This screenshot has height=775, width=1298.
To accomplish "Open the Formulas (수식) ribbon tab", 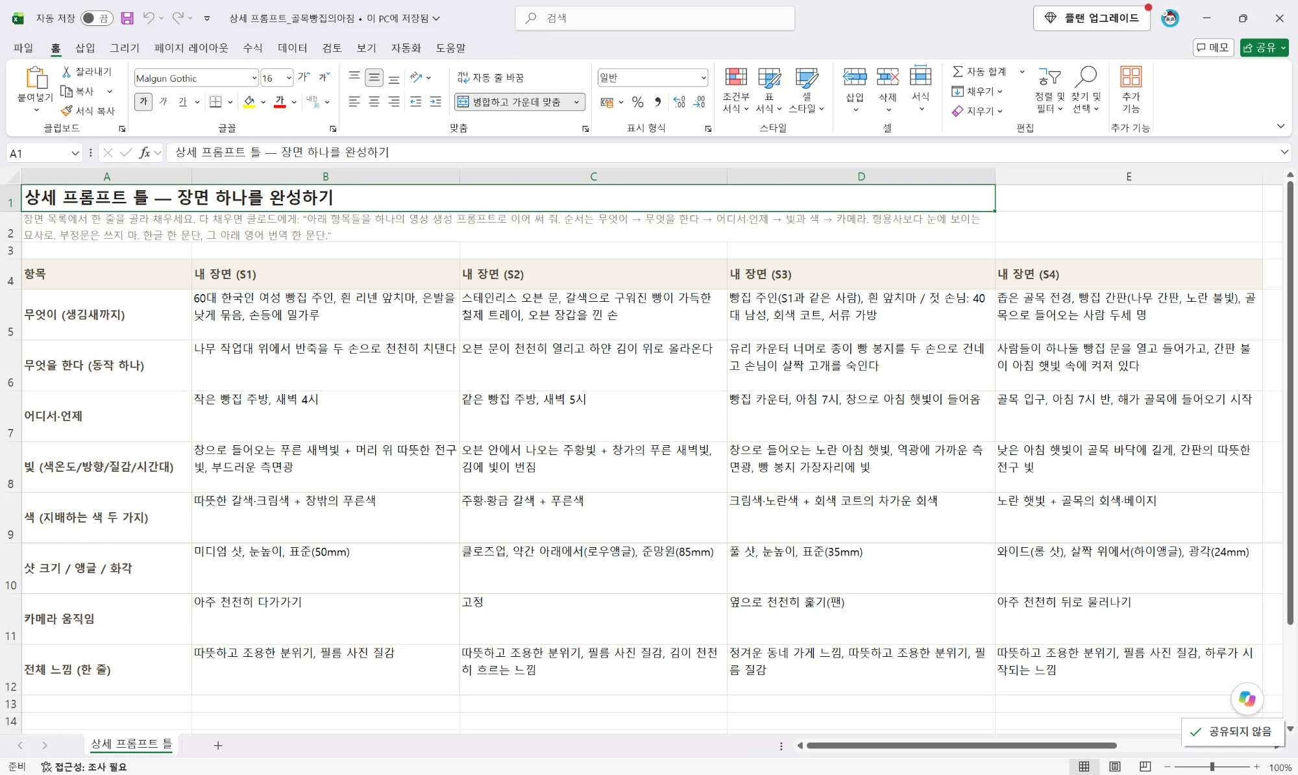I will [252, 47].
